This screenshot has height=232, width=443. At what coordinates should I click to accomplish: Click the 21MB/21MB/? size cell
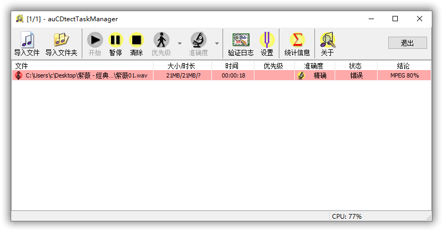(x=183, y=75)
